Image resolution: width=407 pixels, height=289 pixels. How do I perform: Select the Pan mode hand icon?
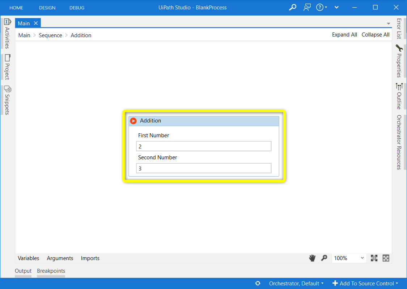pyautogui.click(x=312, y=258)
